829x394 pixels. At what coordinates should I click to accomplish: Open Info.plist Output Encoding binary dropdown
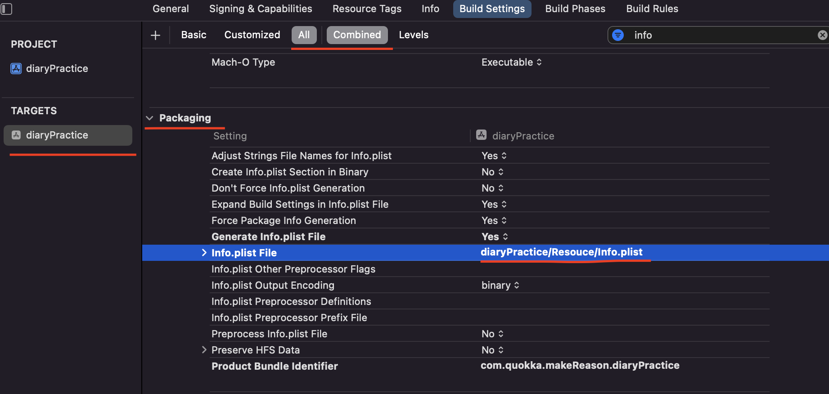pos(500,285)
